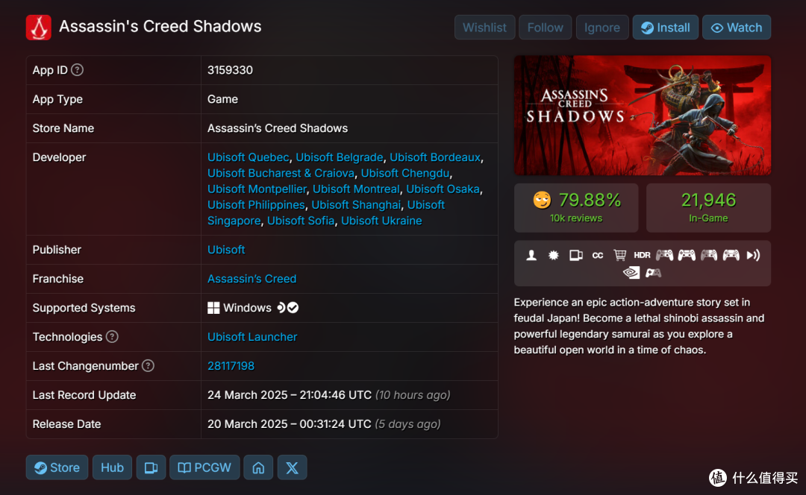Click the game description paragraph

coord(640,326)
